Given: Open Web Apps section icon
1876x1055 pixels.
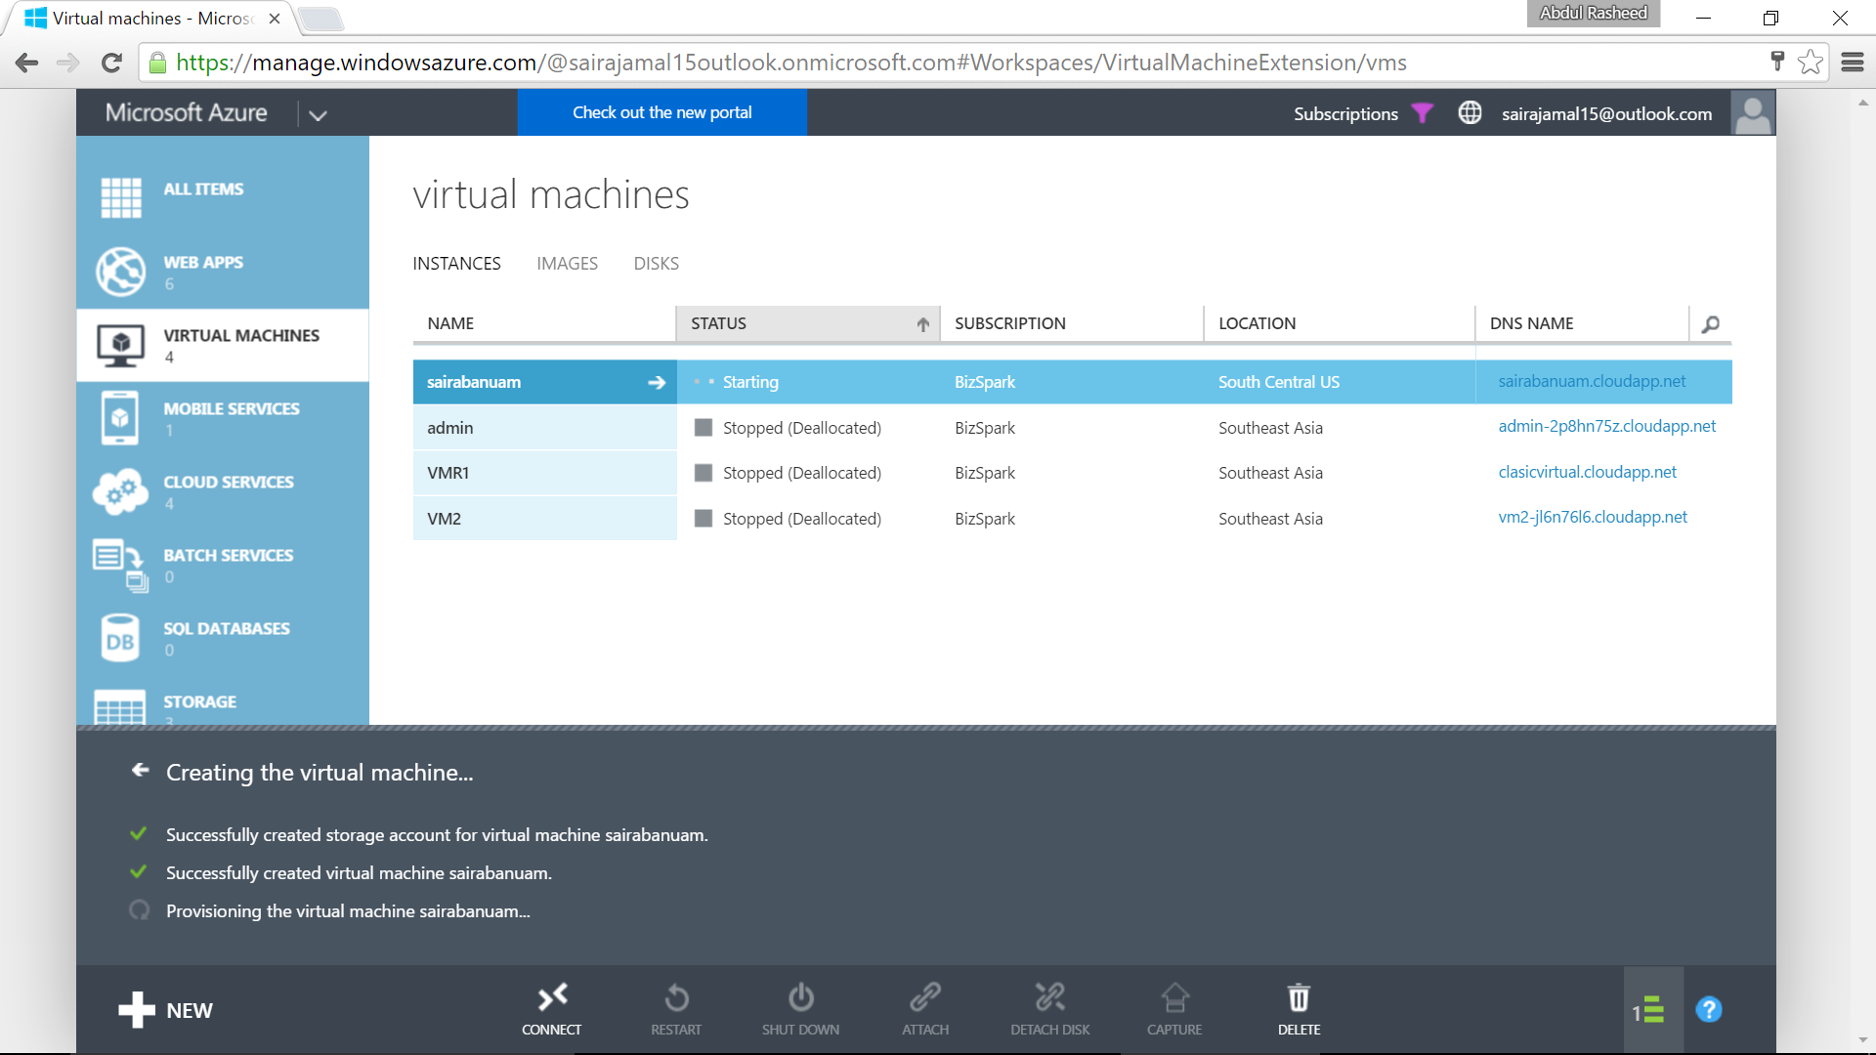Looking at the screenshot, I should point(121,271).
